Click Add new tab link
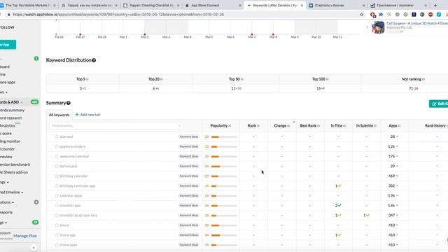This screenshot has height=252, width=448. (x=87, y=115)
